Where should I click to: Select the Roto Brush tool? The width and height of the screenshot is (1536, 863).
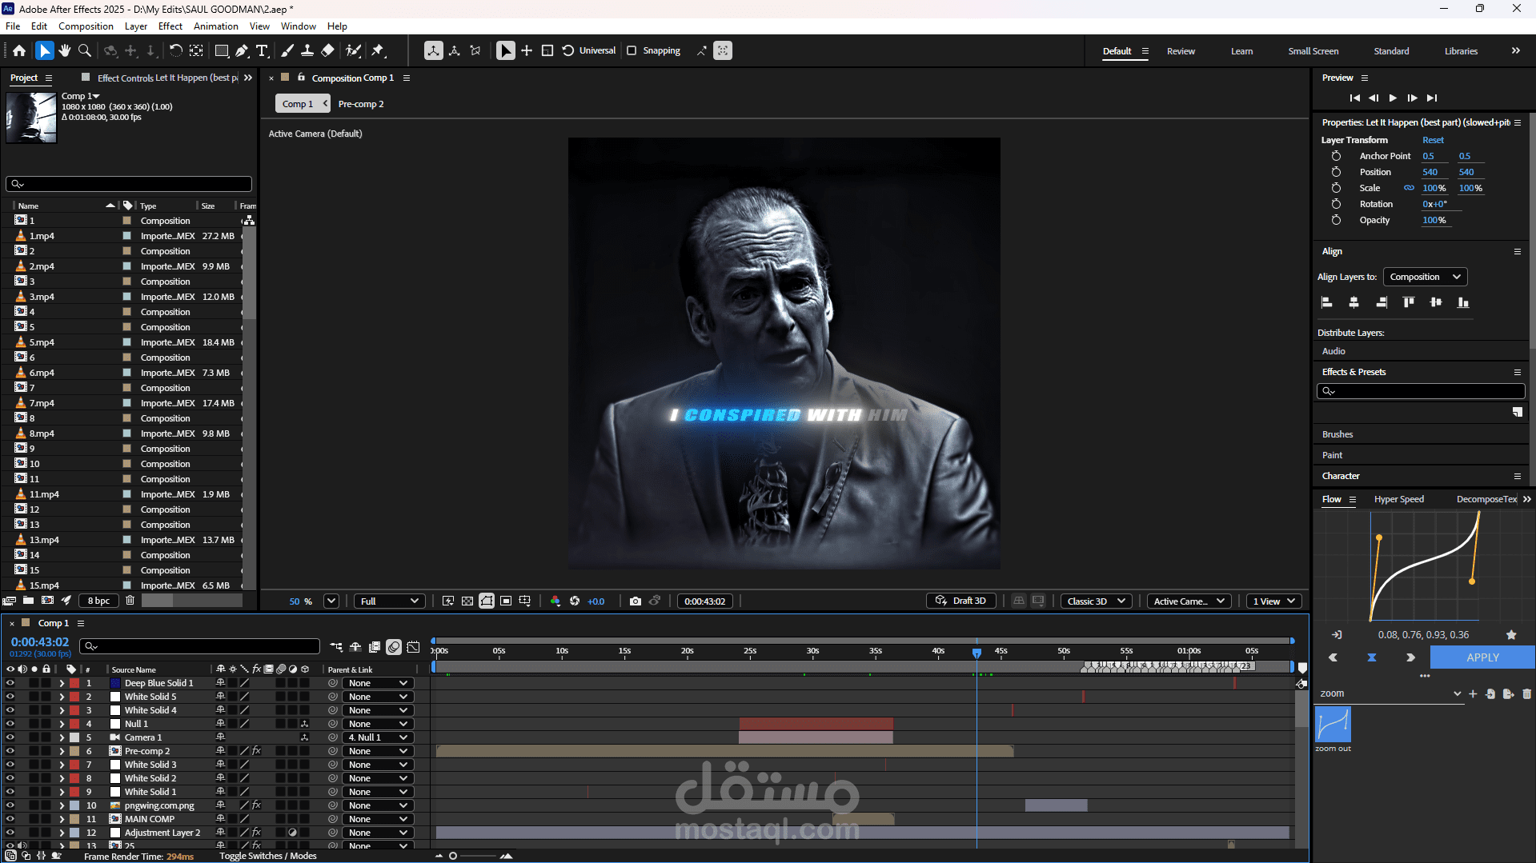[x=353, y=50]
